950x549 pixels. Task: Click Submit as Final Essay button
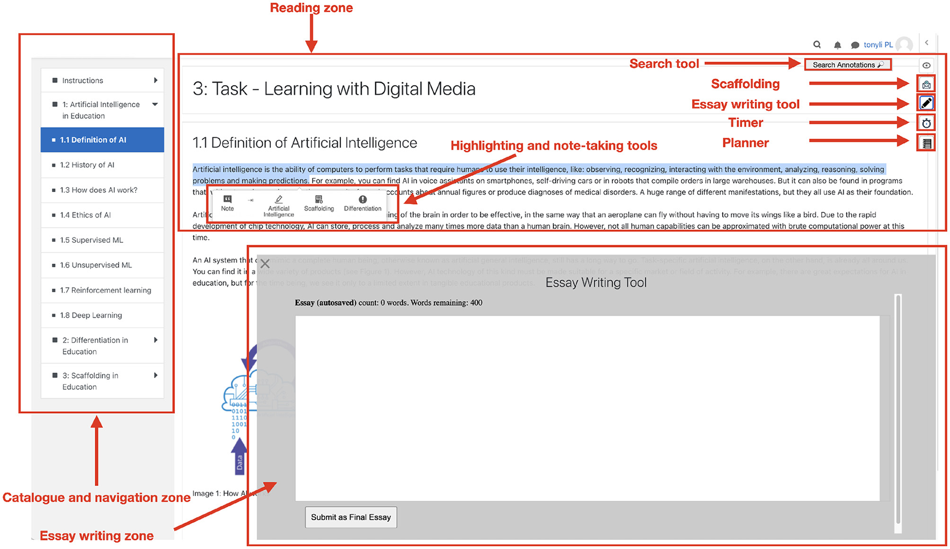tap(351, 517)
